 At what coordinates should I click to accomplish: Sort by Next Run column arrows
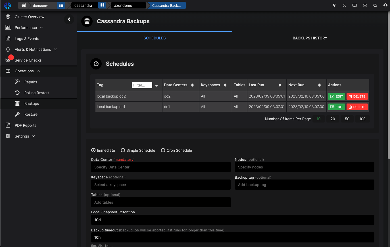320,85
